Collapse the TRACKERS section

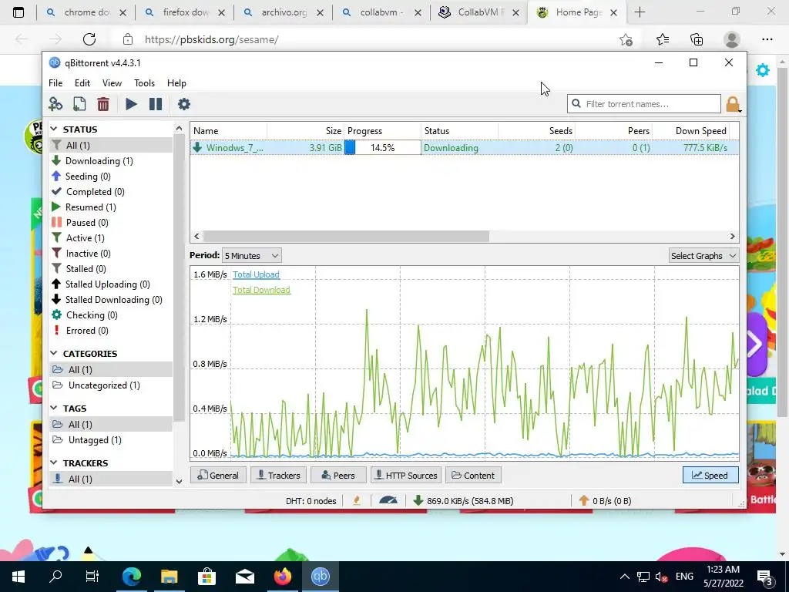[54, 462]
